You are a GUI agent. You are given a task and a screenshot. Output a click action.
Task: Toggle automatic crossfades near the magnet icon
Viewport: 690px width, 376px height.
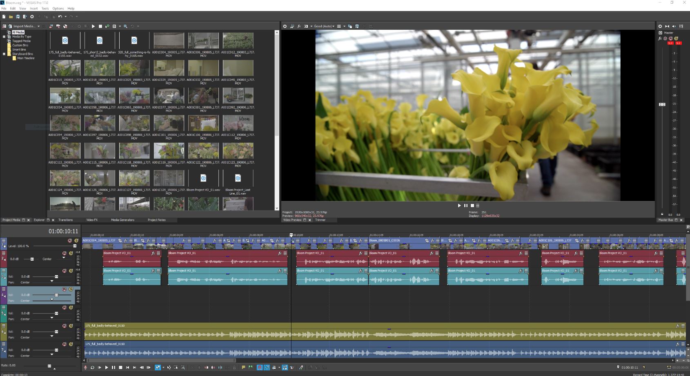point(267,367)
